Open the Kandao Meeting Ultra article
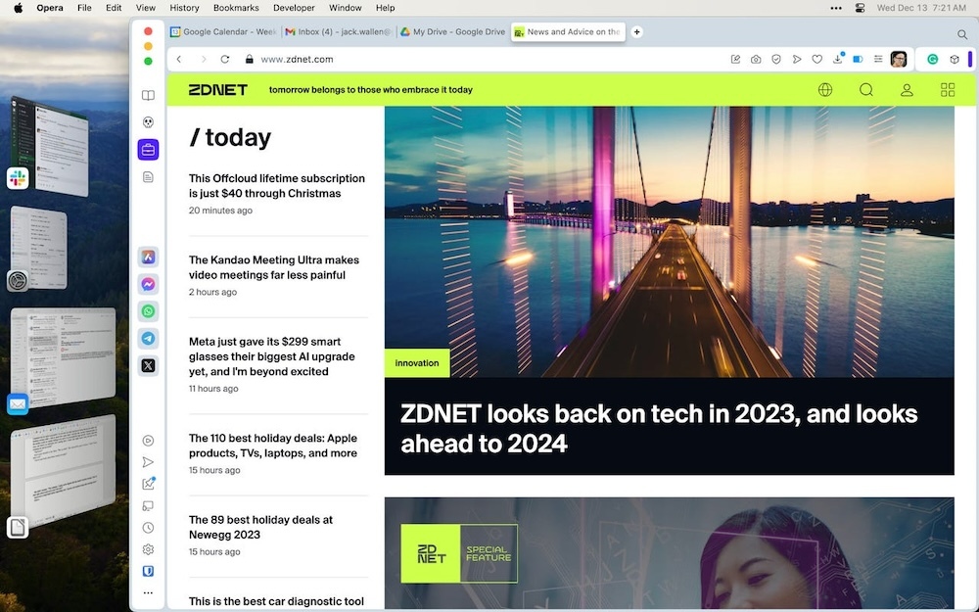This screenshot has width=979, height=612. click(x=273, y=267)
